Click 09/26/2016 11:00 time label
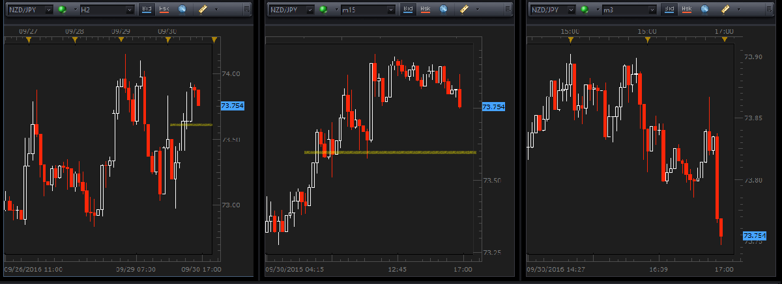Viewport: 782px width, 284px height. [x=33, y=269]
